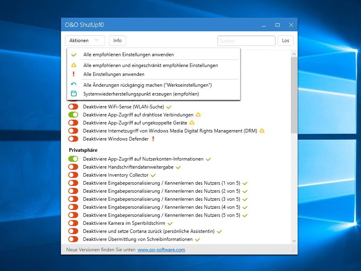The height and width of the screenshot is (271, 361).
Task: Click the scrollbar down arrow
Action: 294,241
